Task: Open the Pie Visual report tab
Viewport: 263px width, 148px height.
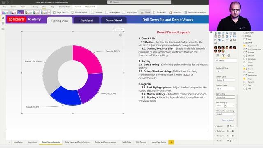Action: point(87,21)
